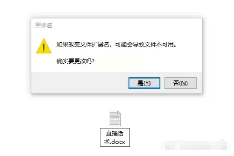Click the yellow warning triangle icon
Screen dimensions: 234x156
coord(44,46)
